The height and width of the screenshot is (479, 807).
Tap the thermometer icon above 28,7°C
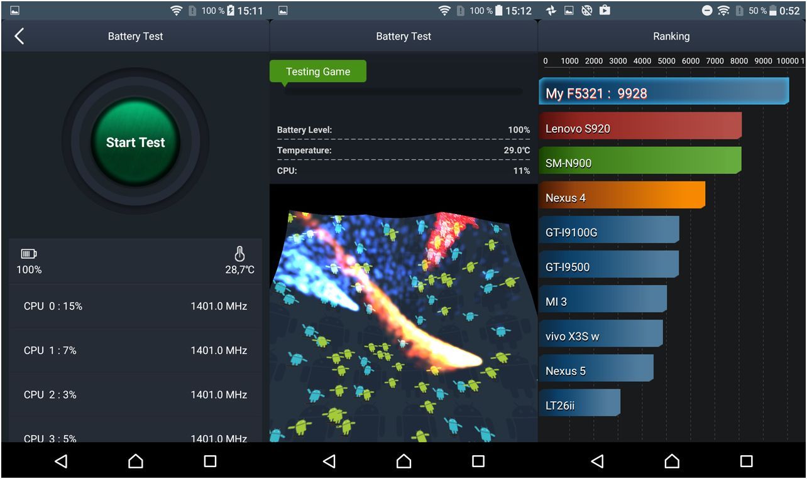tap(239, 254)
